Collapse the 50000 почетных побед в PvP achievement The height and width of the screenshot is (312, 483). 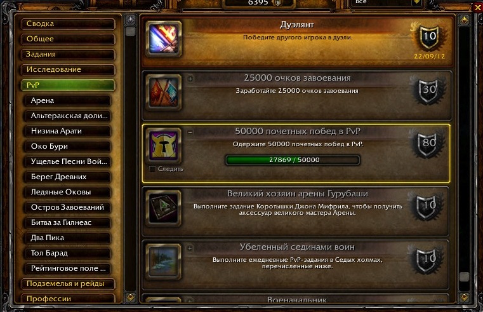(x=190, y=132)
